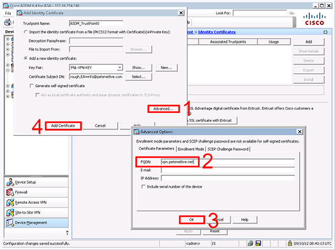
Task: Click the Add Certificate button
Action: [x=63, y=126]
